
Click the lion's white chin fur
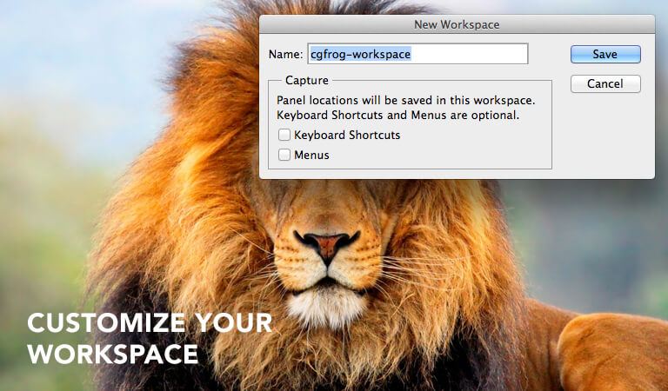coord(327,308)
